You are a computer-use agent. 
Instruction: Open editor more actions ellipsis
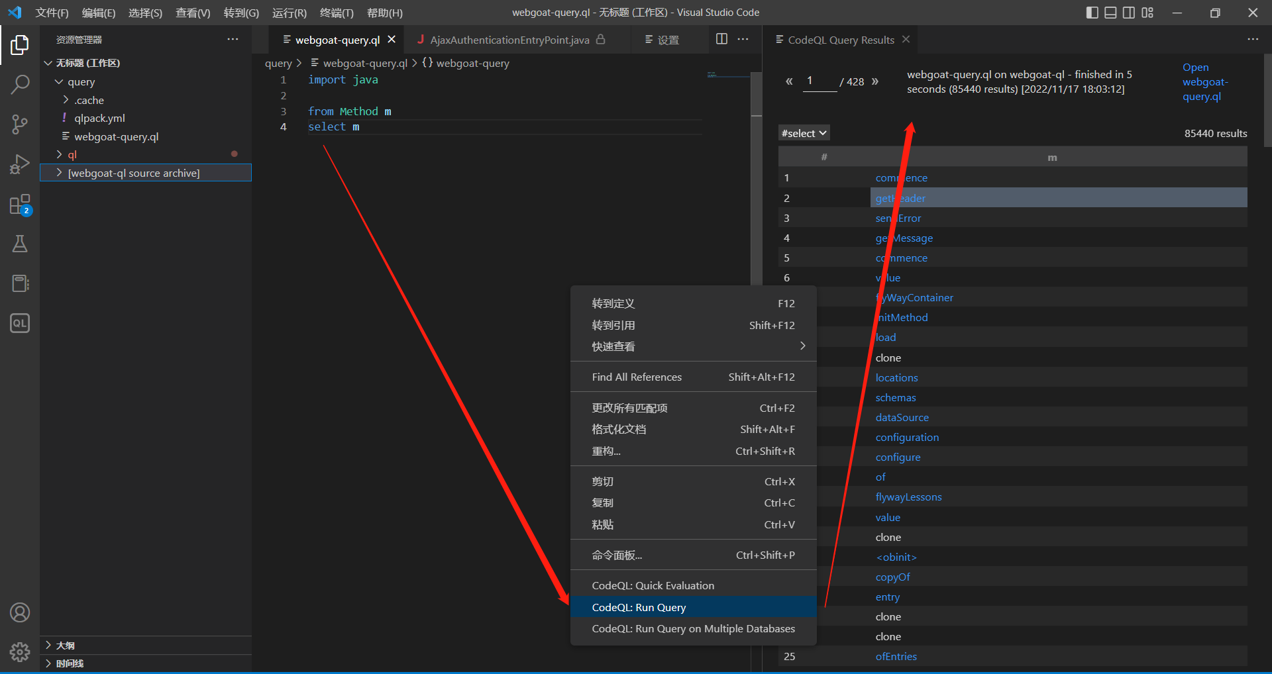pyautogui.click(x=743, y=39)
